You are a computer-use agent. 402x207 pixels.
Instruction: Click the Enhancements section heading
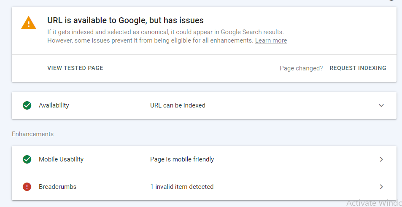[x=32, y=134]
